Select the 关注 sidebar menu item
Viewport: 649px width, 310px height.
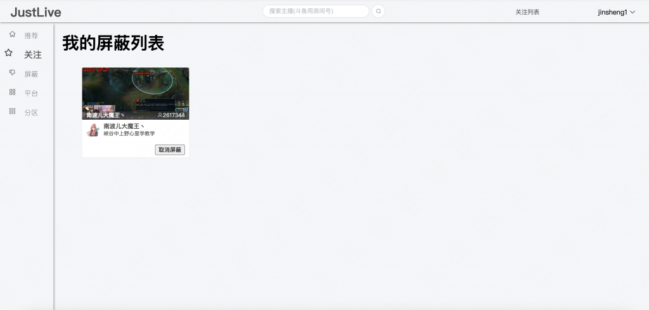point(33,55)
